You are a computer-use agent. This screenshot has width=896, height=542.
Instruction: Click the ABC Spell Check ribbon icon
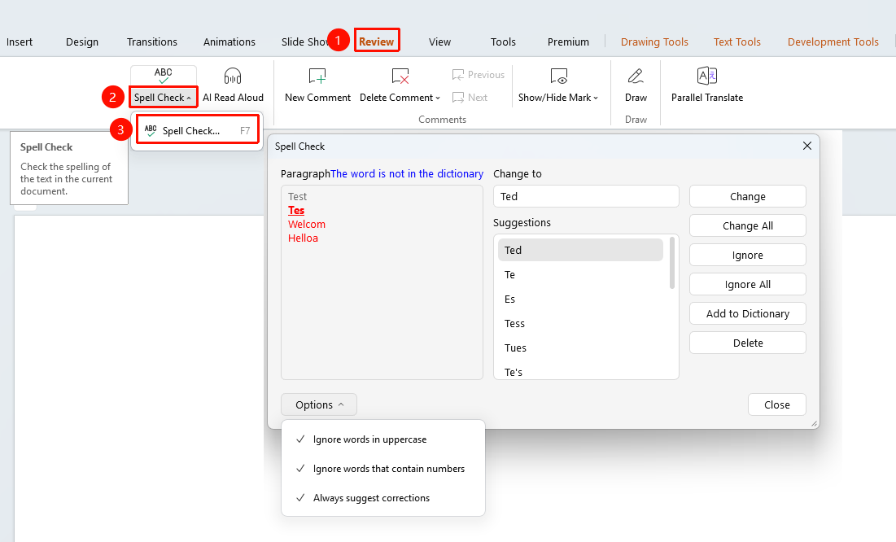coord(163,76)
